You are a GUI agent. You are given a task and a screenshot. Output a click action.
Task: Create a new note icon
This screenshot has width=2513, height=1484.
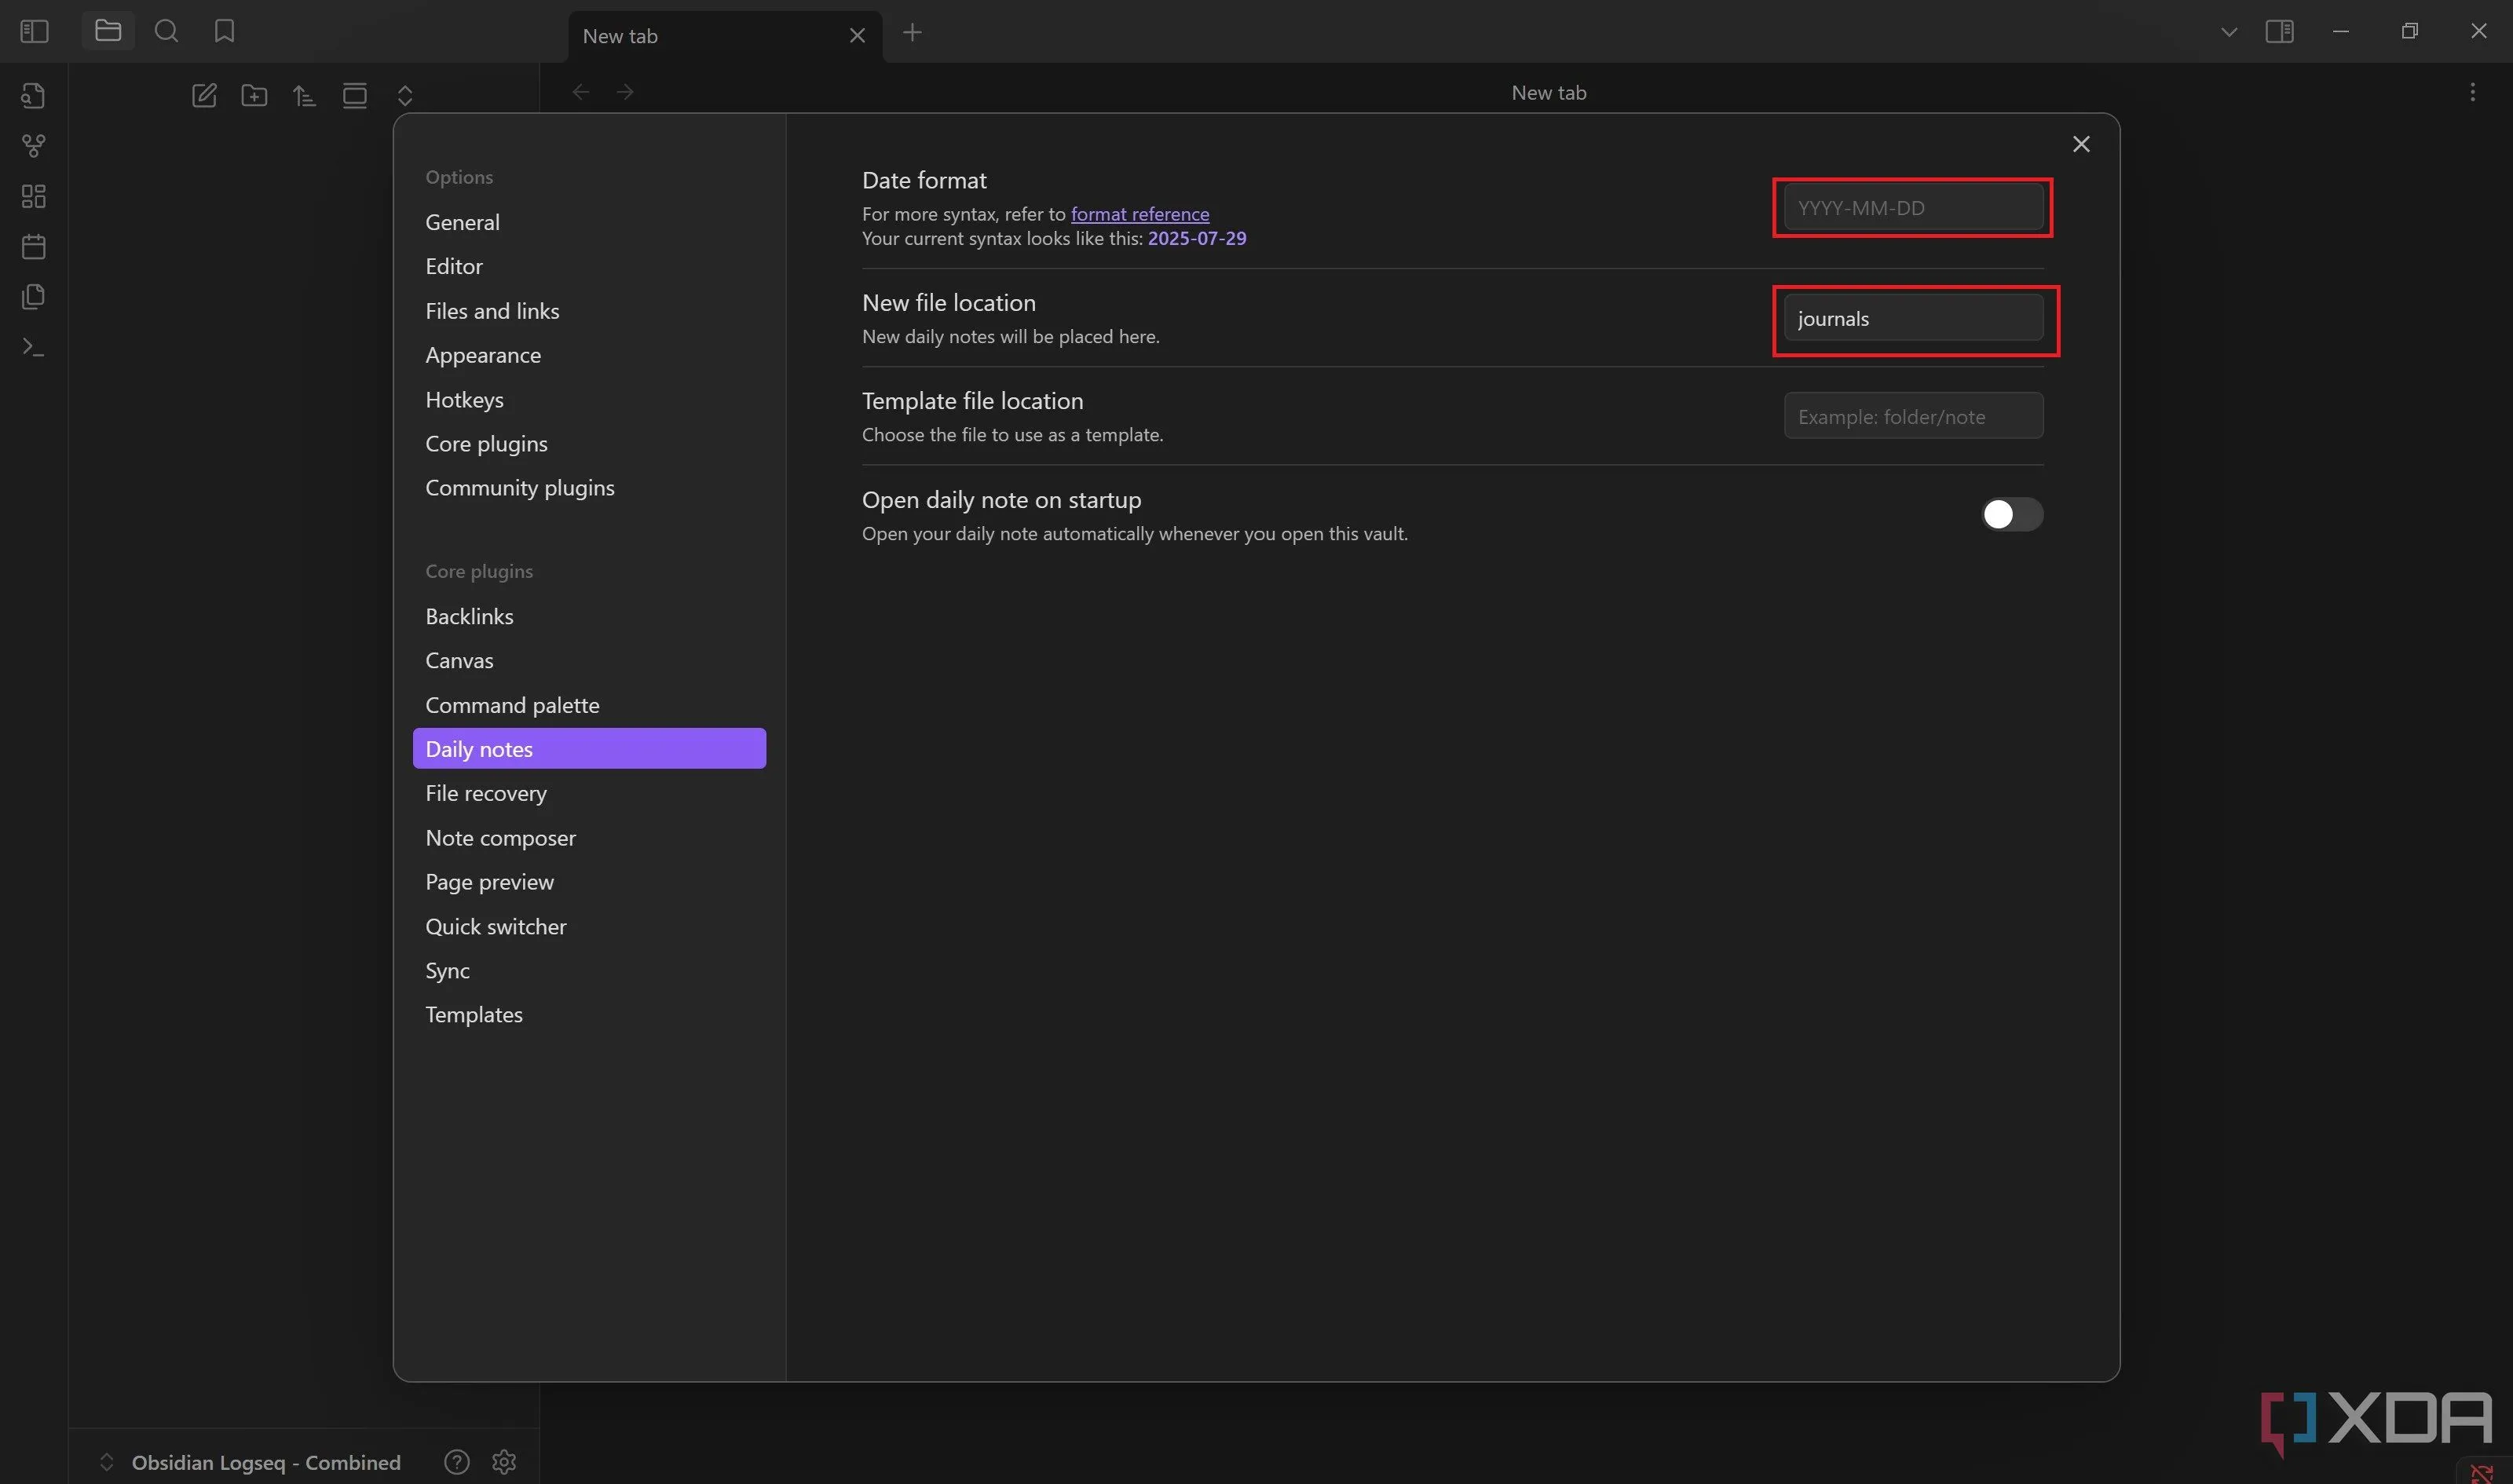(x=204, y=95)
